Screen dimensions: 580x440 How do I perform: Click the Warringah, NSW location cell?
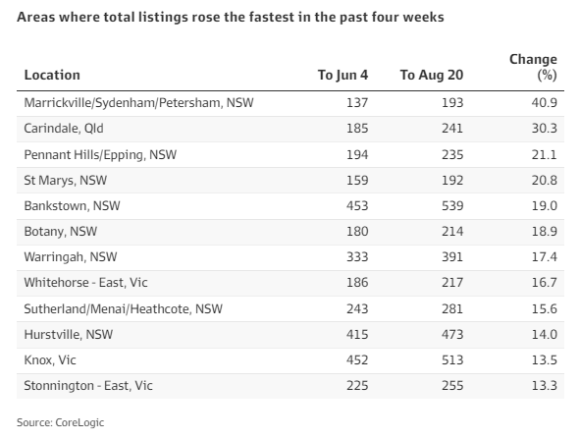point(71,257)
